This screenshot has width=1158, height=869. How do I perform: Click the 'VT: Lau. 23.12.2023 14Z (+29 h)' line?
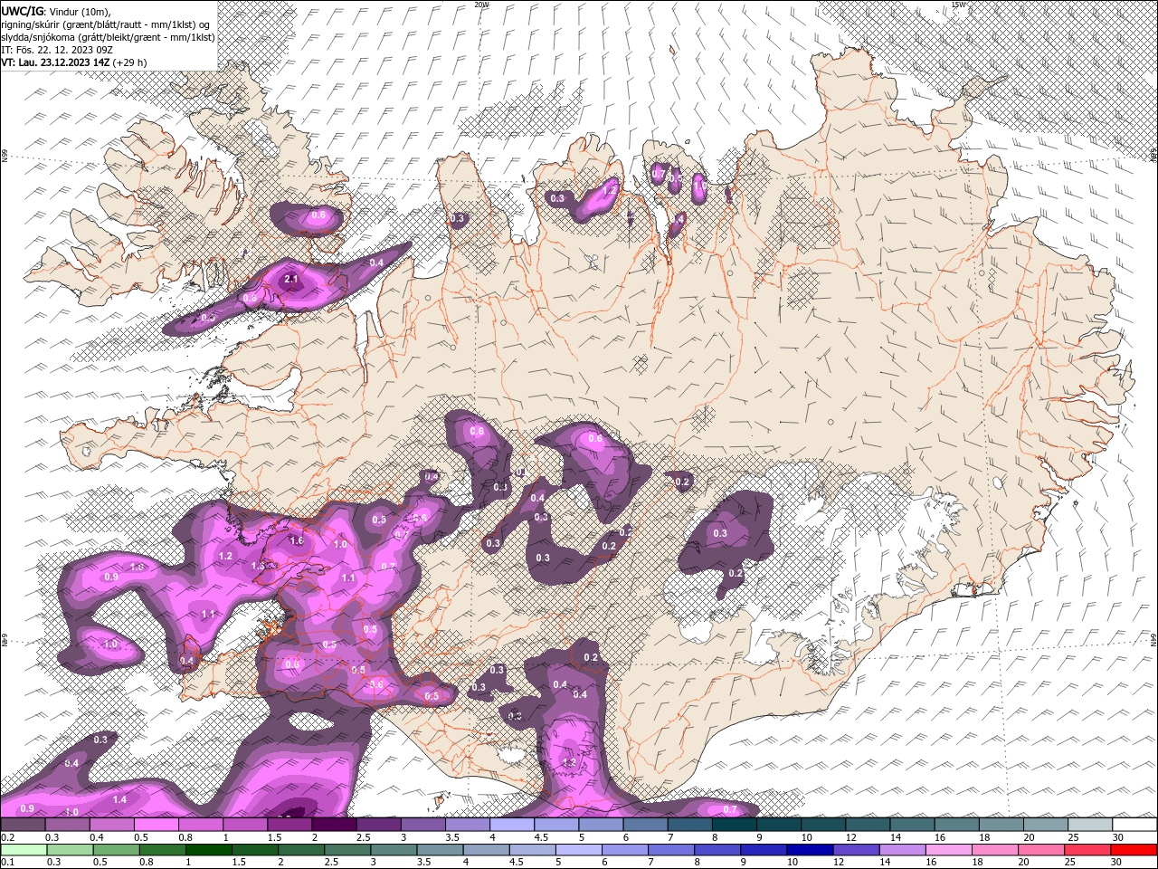(73, 62)
